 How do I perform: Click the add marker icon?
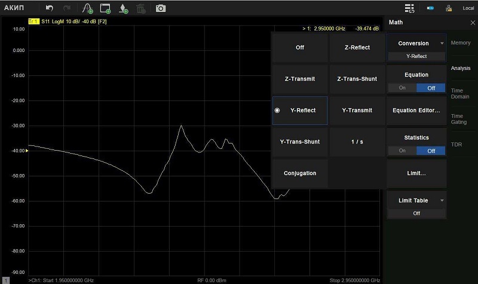pos(122,8)
